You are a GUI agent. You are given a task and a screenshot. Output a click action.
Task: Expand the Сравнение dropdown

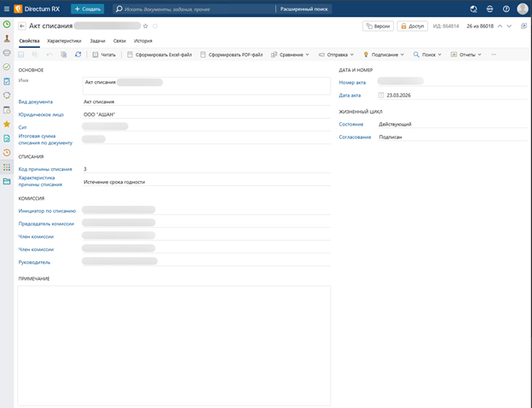[x=291, y=55]
